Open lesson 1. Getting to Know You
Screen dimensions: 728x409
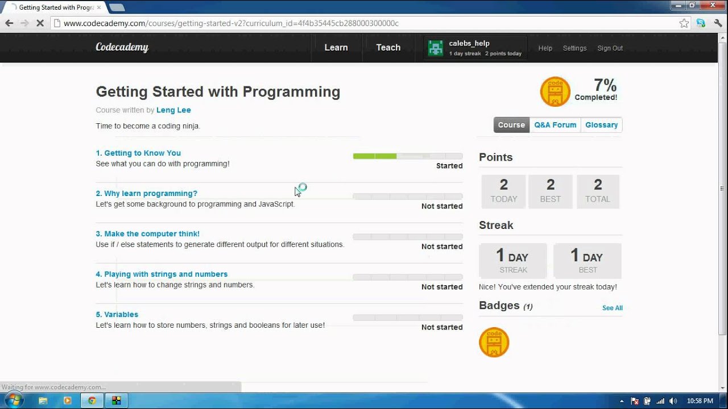pyautogui.click(x=138, y=153)
